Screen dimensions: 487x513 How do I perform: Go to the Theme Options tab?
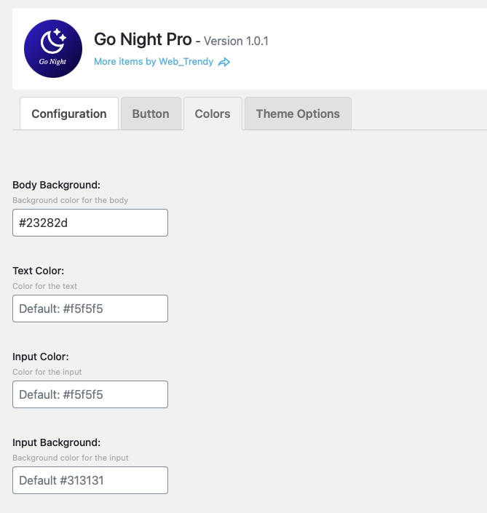point(298,114)
